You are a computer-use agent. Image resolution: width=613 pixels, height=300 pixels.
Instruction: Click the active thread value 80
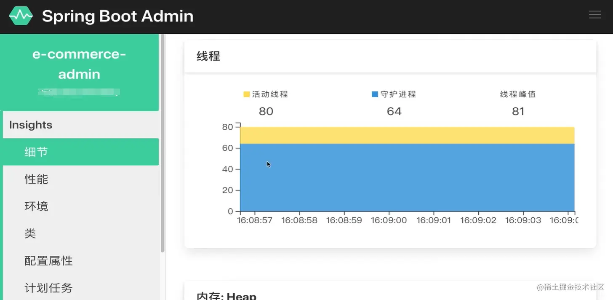point(266,111)
